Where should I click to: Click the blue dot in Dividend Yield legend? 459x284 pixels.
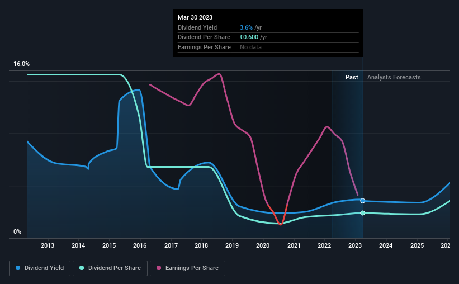pyautogui.click(x=18, y=268)
